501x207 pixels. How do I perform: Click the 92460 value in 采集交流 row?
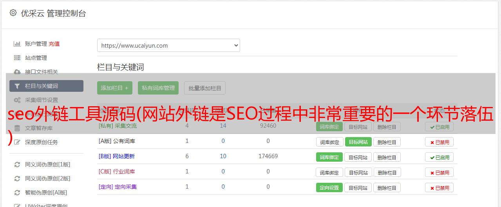(x=268, y=126)
